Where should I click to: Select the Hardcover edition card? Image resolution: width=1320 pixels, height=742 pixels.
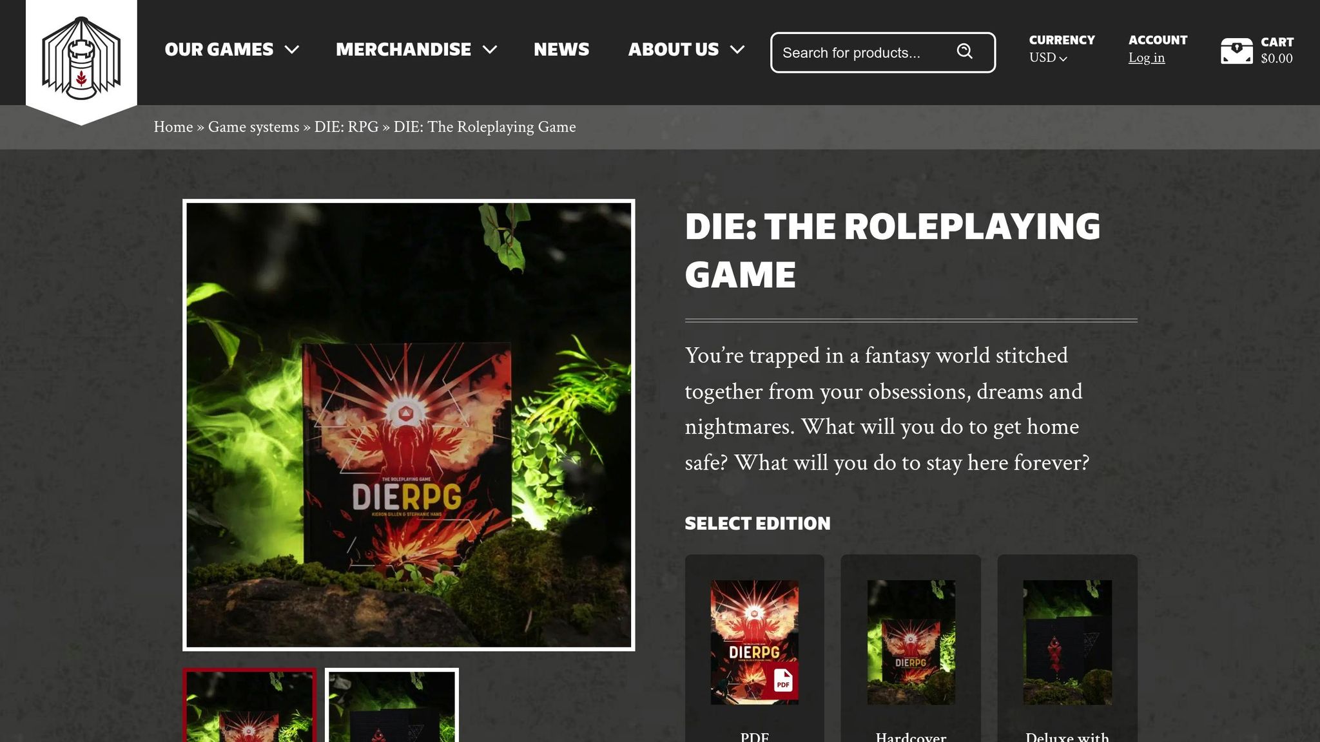point(911,648)
